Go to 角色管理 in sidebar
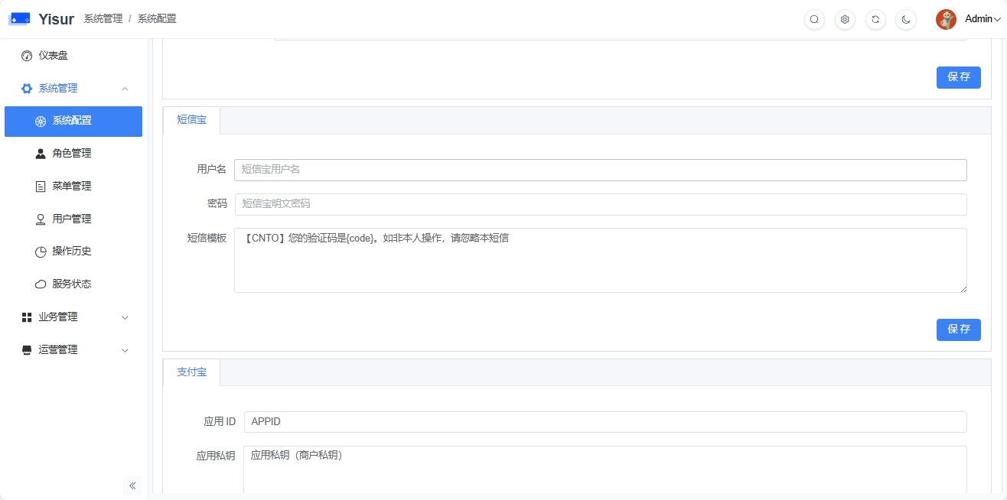 pos(71,154)
